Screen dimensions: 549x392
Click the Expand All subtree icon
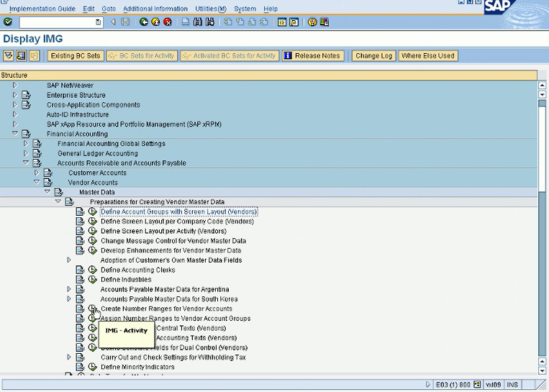pos(9,55)
